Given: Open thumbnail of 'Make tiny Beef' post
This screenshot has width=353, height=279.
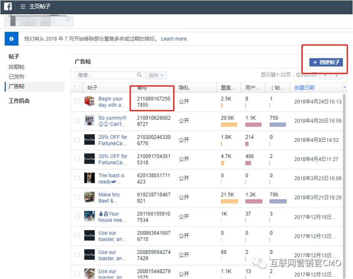Looking at the screenshot, I should click(x=90, y=197).
